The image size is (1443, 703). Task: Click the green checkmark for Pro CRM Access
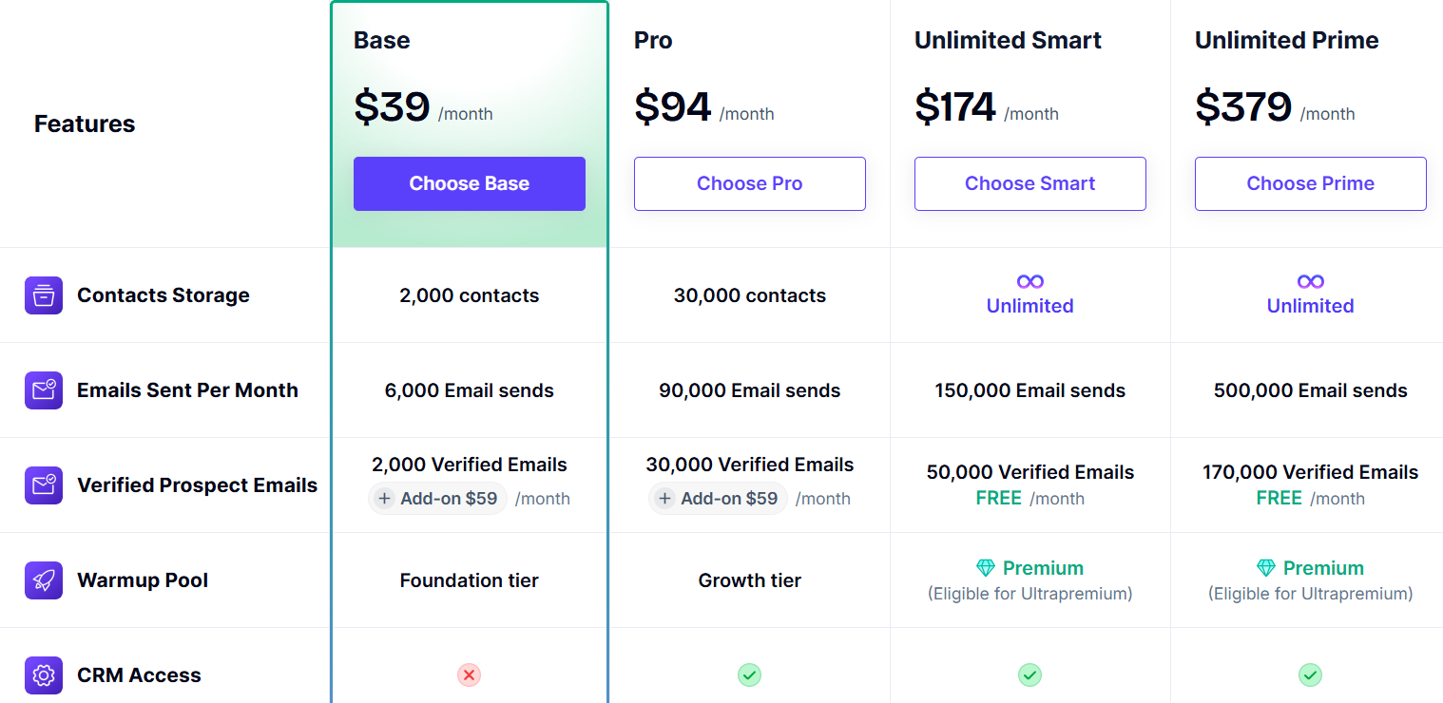(749, 674)
